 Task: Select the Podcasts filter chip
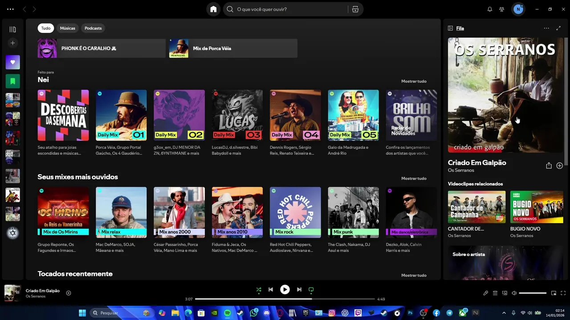(x=93, y=28)
